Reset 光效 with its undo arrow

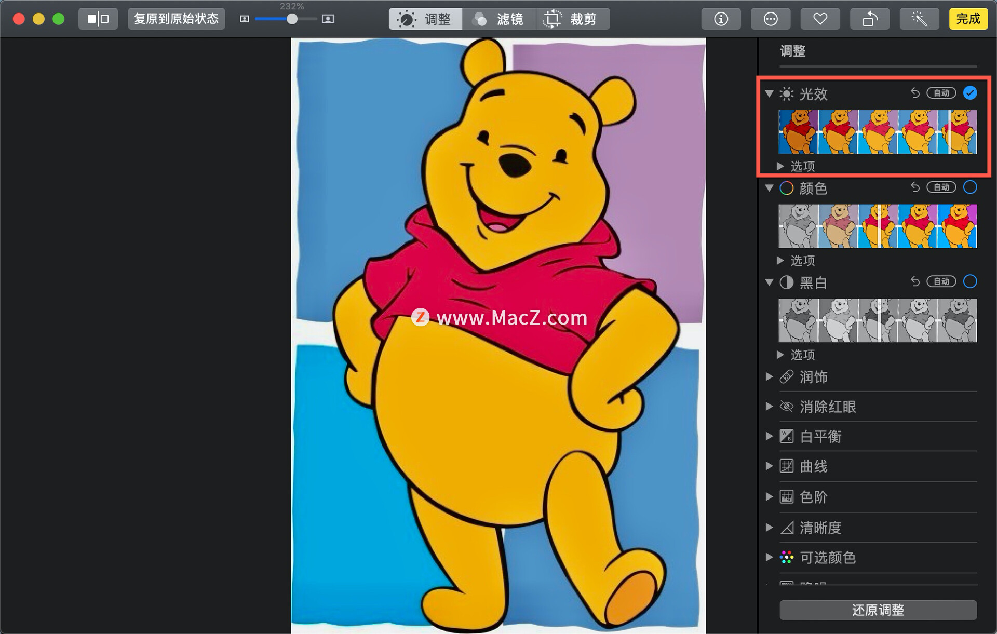click(x=915, y=93)
